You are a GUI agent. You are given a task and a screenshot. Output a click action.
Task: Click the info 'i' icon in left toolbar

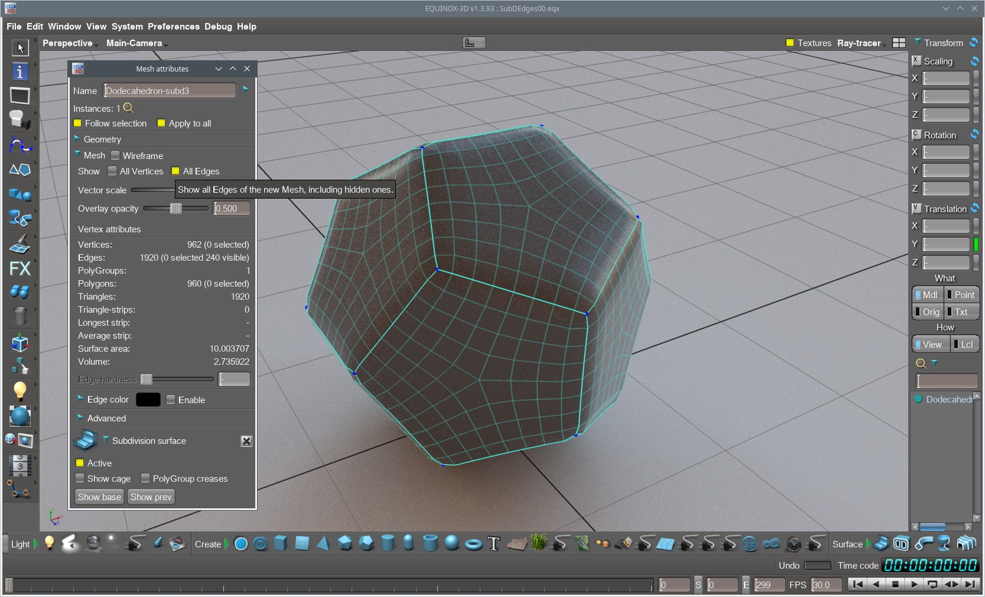(x=19, y=72)
